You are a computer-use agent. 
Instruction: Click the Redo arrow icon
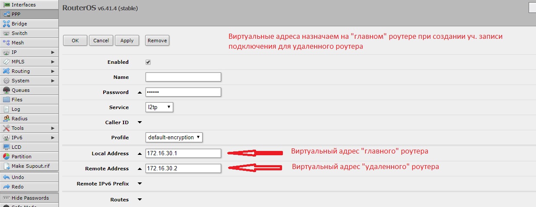6,187
